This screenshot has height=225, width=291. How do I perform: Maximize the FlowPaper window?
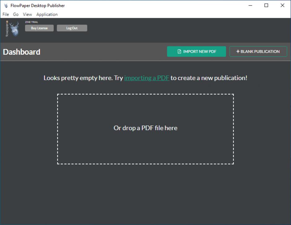pos(266,5)
